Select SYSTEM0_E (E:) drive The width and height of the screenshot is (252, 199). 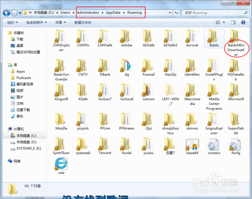(x=26, y=148)
